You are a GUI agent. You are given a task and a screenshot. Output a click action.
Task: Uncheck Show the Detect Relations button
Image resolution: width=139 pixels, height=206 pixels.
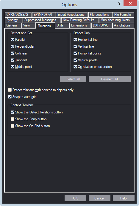[13, 112]
